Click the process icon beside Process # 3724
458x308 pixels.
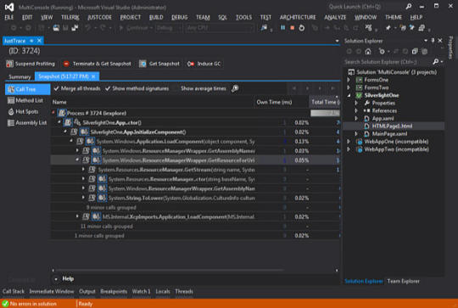point(61,113)
